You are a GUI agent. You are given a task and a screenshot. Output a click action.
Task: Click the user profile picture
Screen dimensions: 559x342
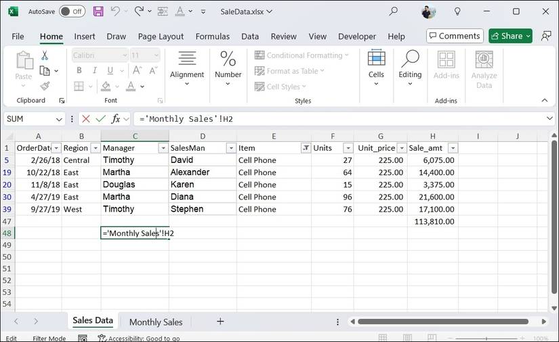point(428,11)
